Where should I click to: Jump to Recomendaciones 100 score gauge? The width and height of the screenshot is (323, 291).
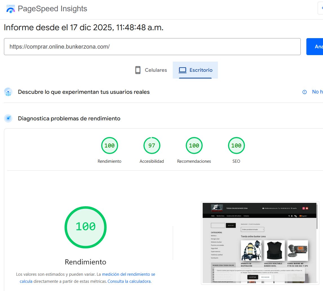click(194, 146)
